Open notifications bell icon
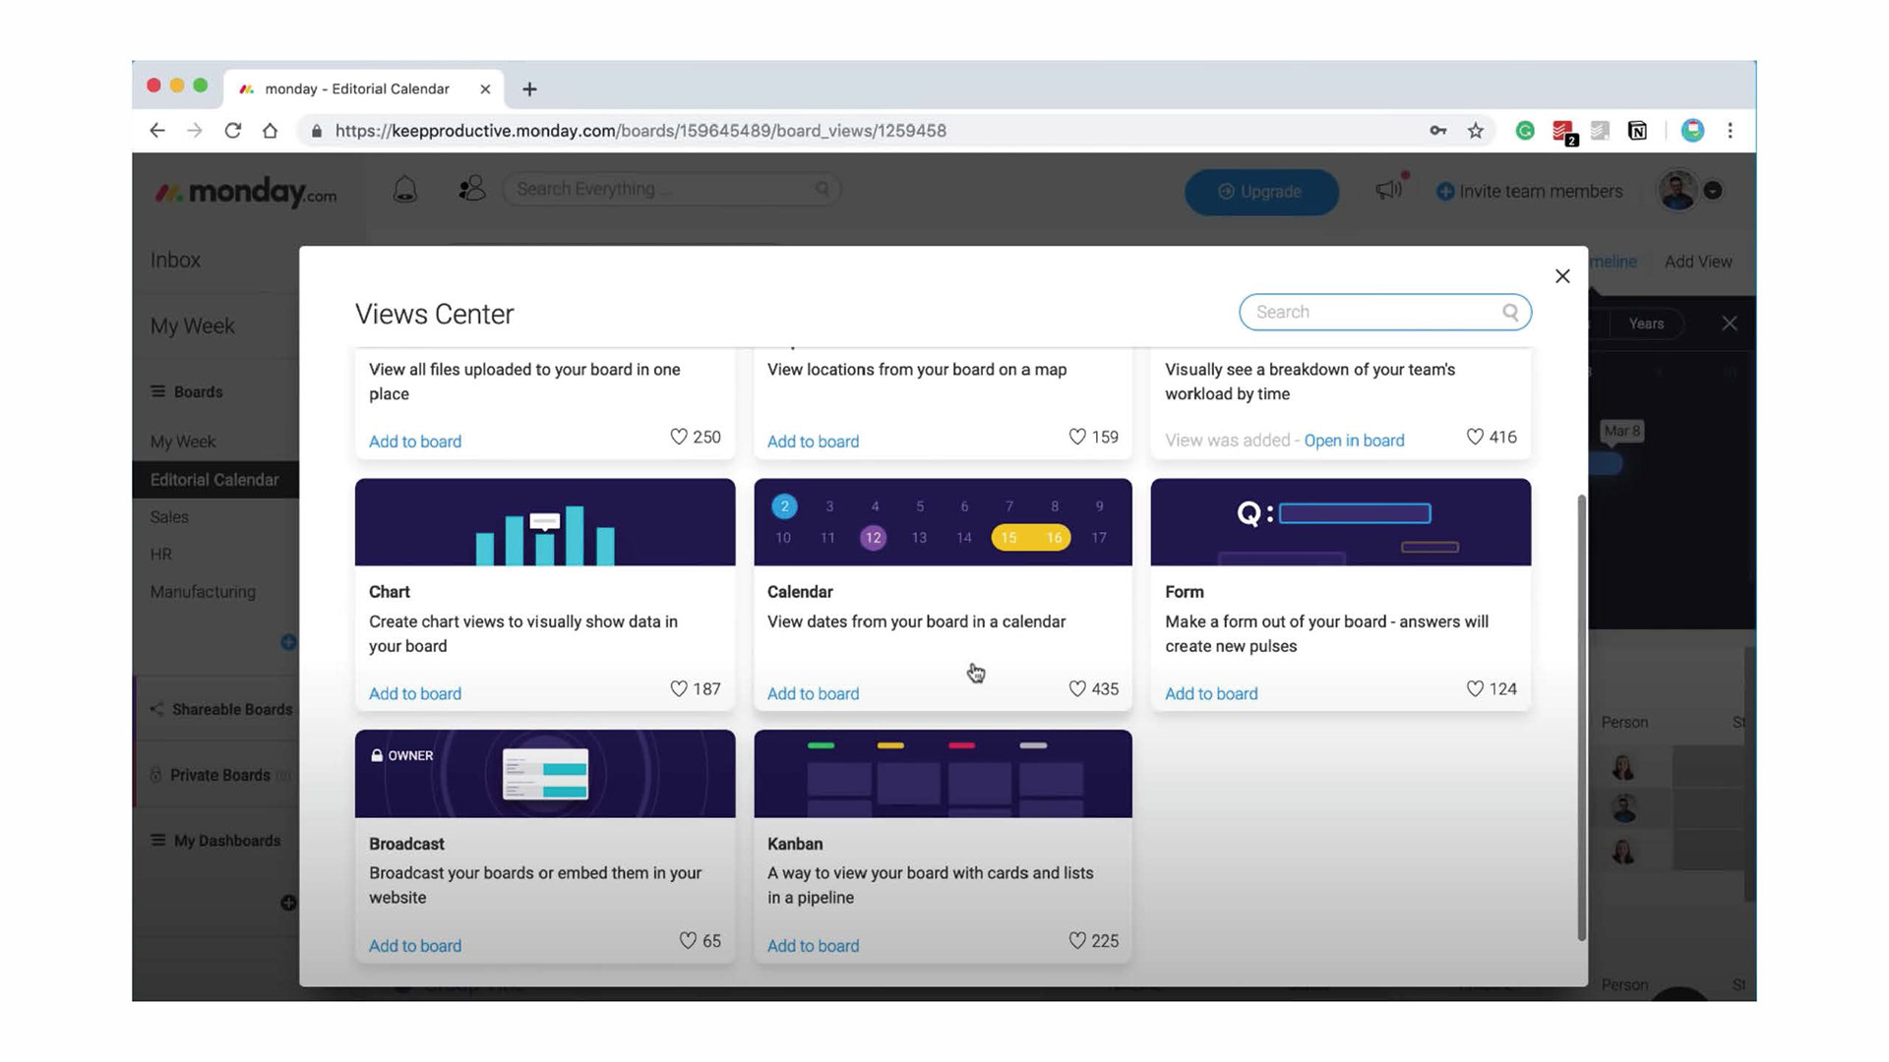The image size is (1889, 1062). 404,190
